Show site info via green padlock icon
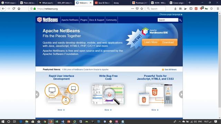 tap(35, 9)
